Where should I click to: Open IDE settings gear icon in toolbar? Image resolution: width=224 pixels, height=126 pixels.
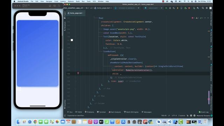(206, 8)
